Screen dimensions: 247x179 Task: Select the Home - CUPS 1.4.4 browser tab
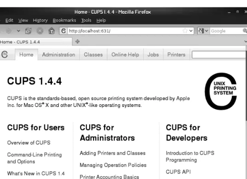coord(36,42)
